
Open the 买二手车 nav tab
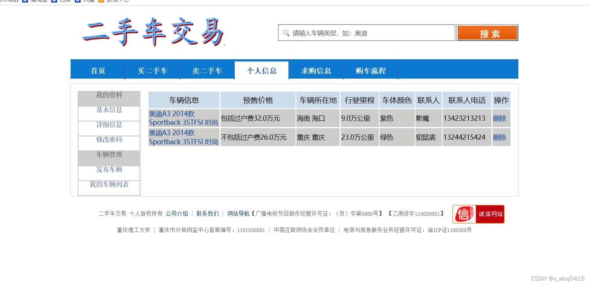pyautogui.click(x=152, y=70)
